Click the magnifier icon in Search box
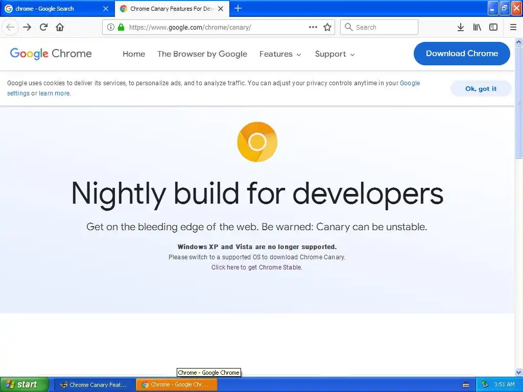Image resolution: width=523 pixels, height=392 pixels. pyautogui.click(x=348, y=27)
